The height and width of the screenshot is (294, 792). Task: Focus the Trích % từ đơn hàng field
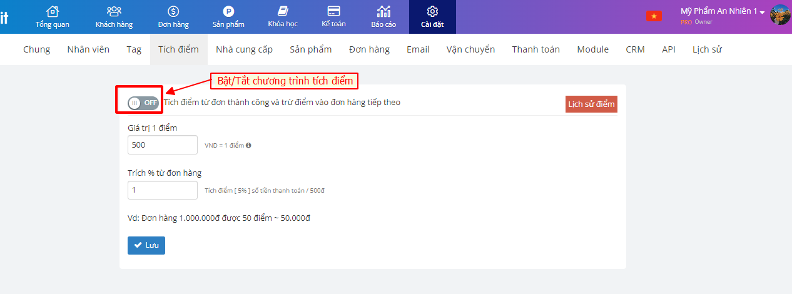click(163, 190)
